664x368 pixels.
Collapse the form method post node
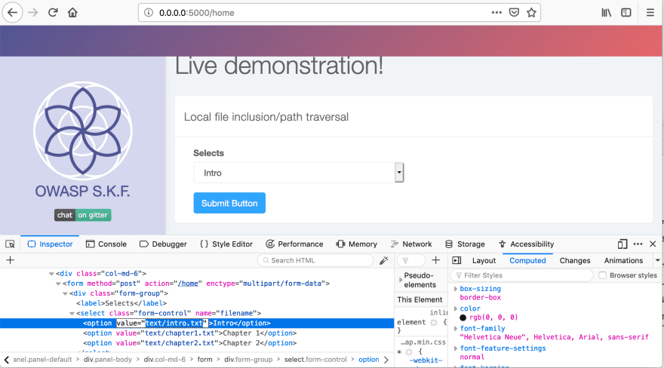[x=58, y=284]
